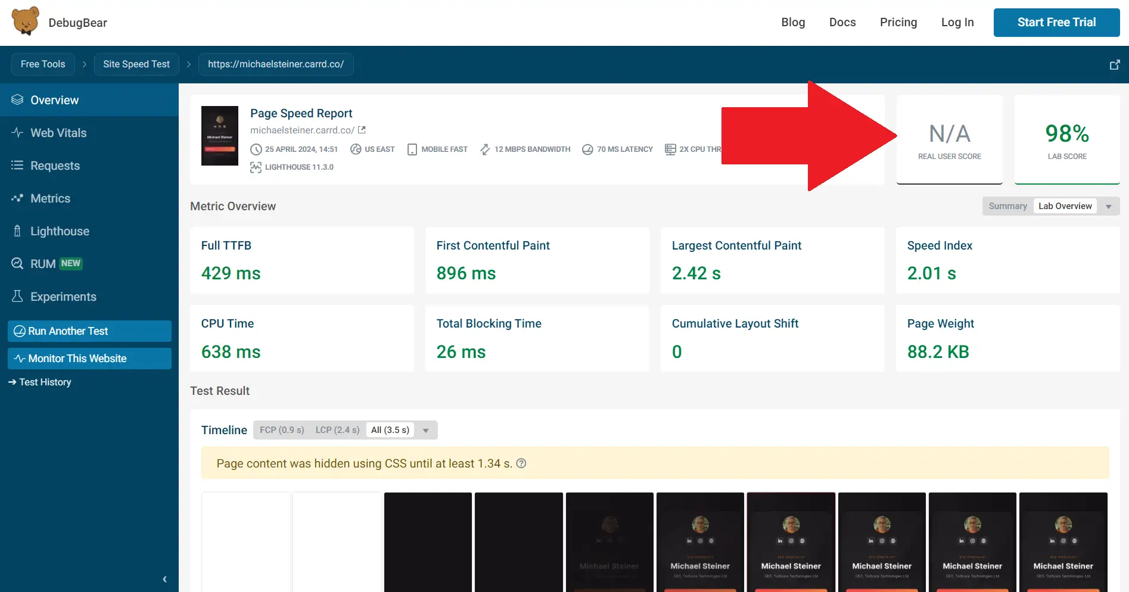This screenshot has height=592, width=1129.
Task: Click the page screenshot thumbnail in report header
Action: (x=220, y=136)
